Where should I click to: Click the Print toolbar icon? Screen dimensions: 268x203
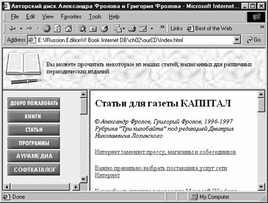132,28
